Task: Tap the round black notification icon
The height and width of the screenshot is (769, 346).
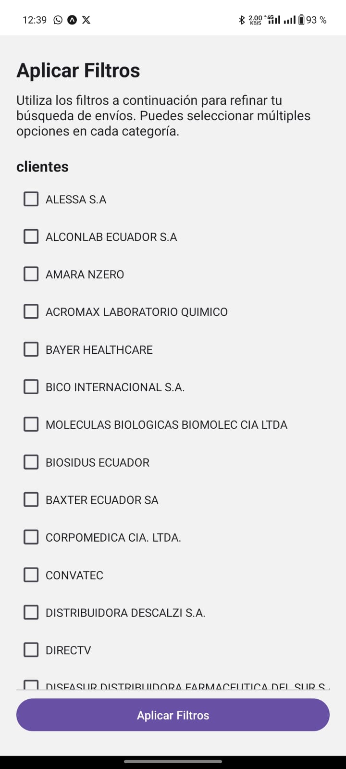Action: point(72,20)
